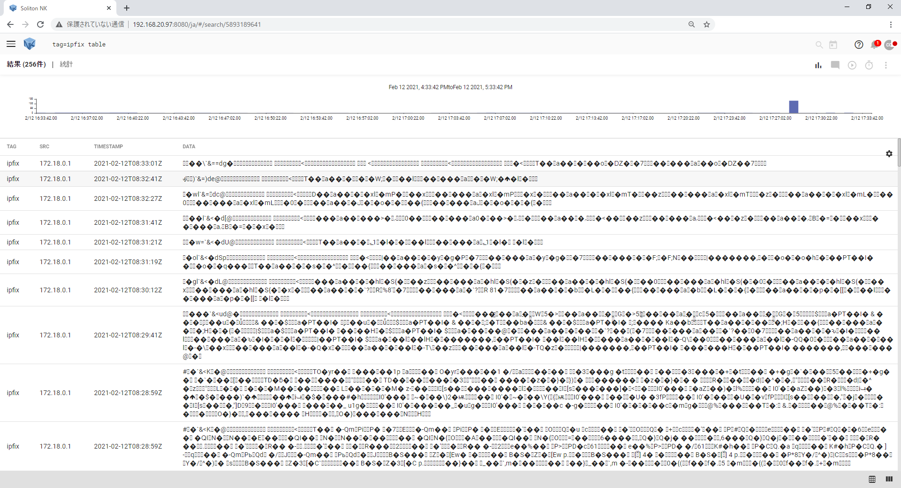Open the search magnifier in the header
The height and width of the screenshot is (488, 901).
(x=819, y=45)
